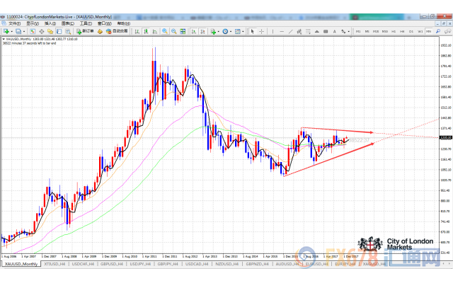
Task: Click the application icon left of 文件 menu
Action: [x=4, y=23]
